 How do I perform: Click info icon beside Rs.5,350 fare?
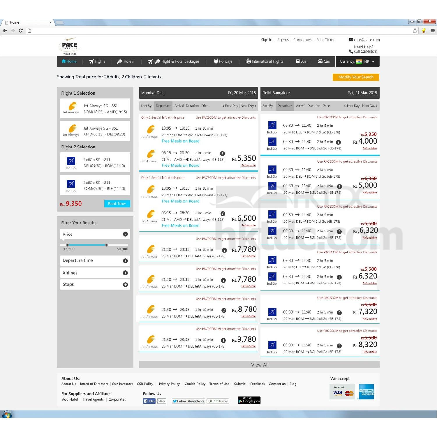point(222,154)
